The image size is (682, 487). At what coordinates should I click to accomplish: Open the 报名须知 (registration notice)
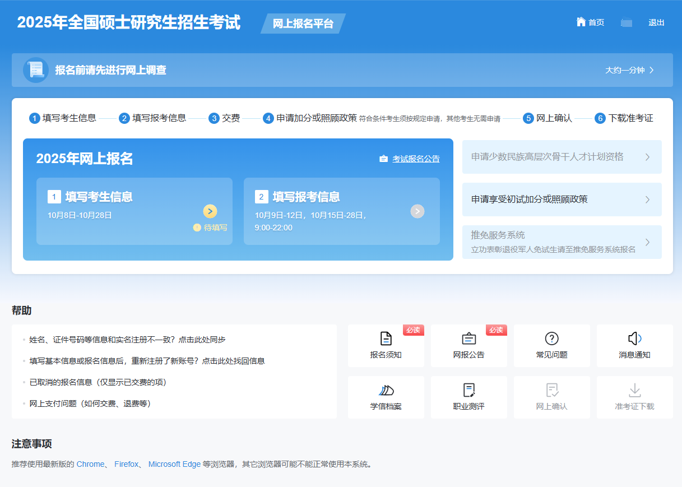coord(386,346)
